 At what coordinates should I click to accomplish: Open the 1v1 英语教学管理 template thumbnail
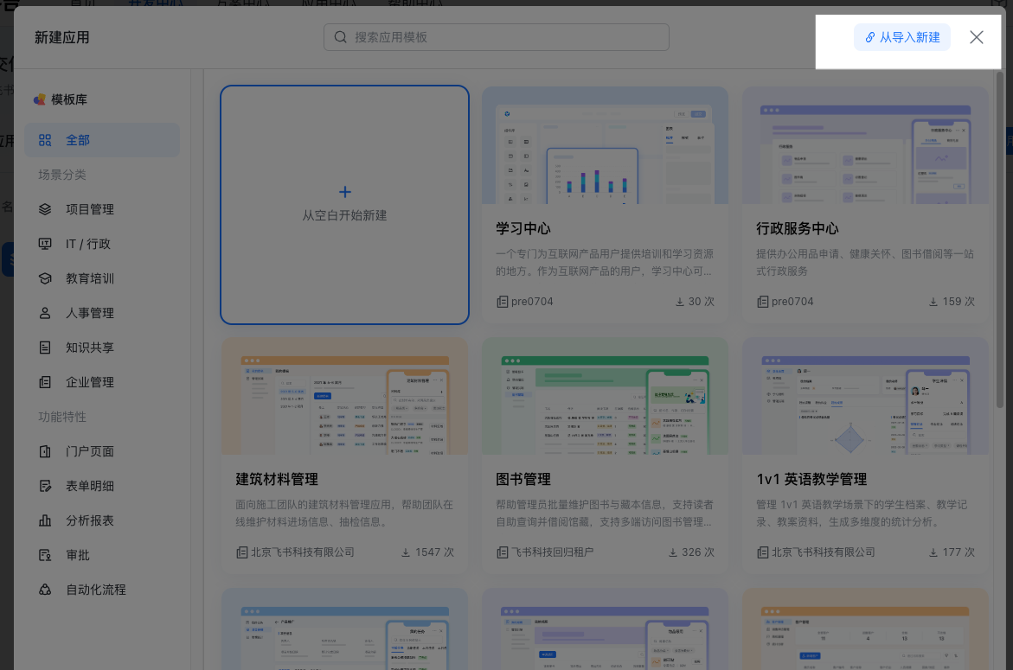tap(865, 396)
